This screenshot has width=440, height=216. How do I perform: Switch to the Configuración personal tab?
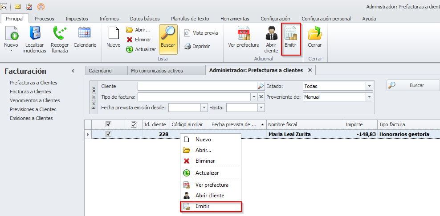point(326,19)
